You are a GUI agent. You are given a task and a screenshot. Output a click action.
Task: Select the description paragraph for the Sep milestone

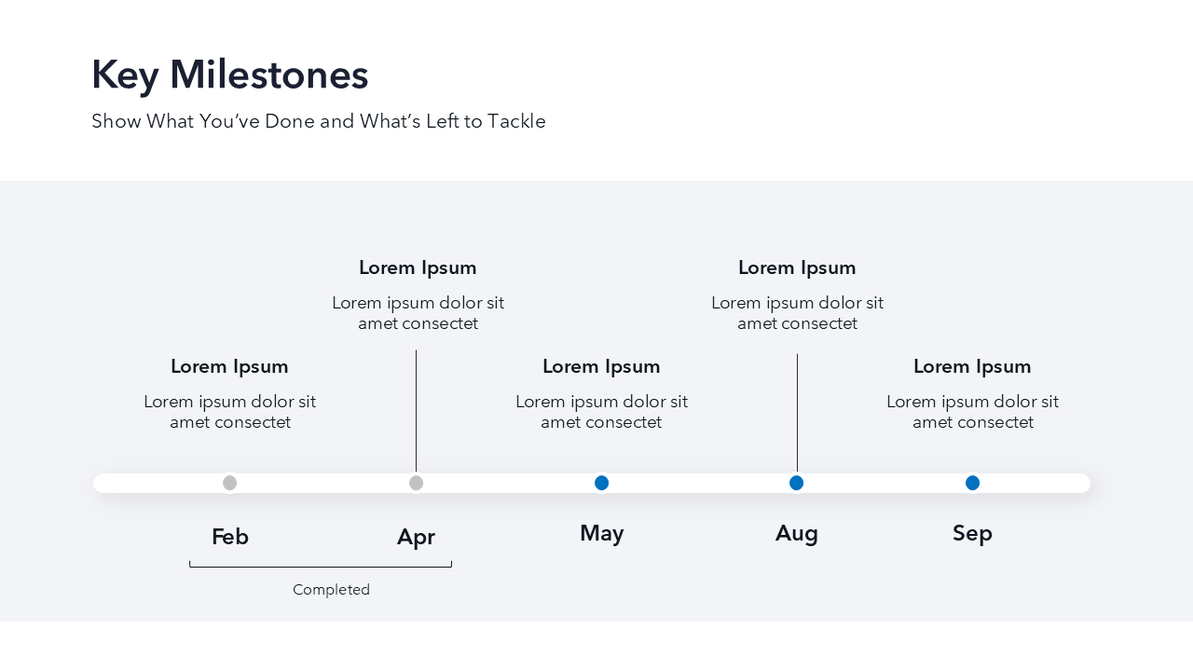[x=972, y=412]
